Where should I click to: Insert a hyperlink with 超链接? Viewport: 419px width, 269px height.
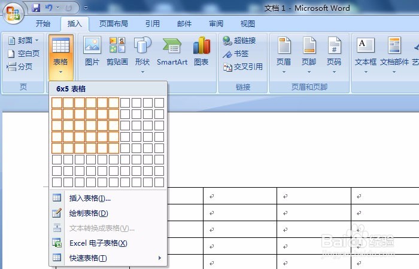coord(239,41)
